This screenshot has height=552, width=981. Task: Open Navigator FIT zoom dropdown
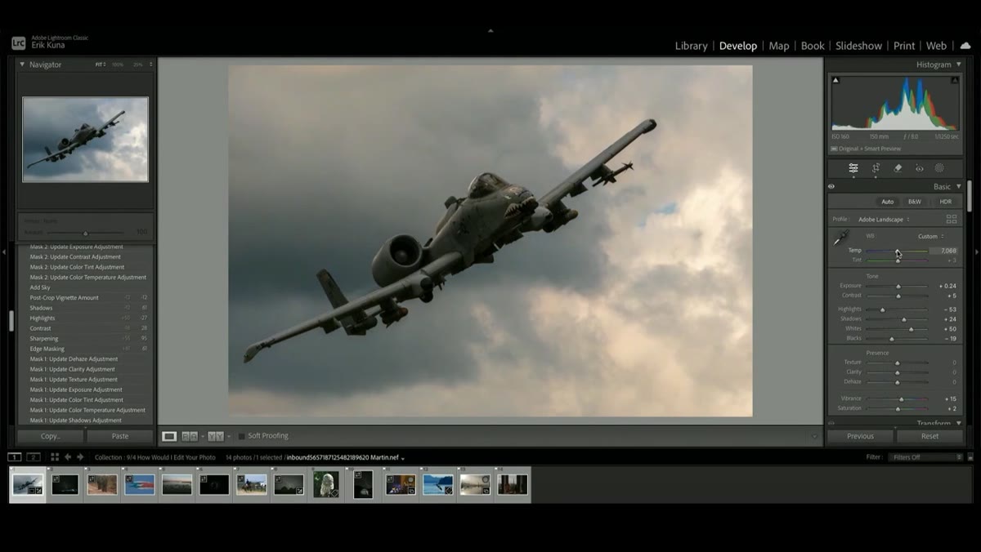(100, 65)
